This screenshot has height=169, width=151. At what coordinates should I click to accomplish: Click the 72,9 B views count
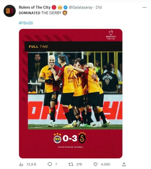(31, 165)
